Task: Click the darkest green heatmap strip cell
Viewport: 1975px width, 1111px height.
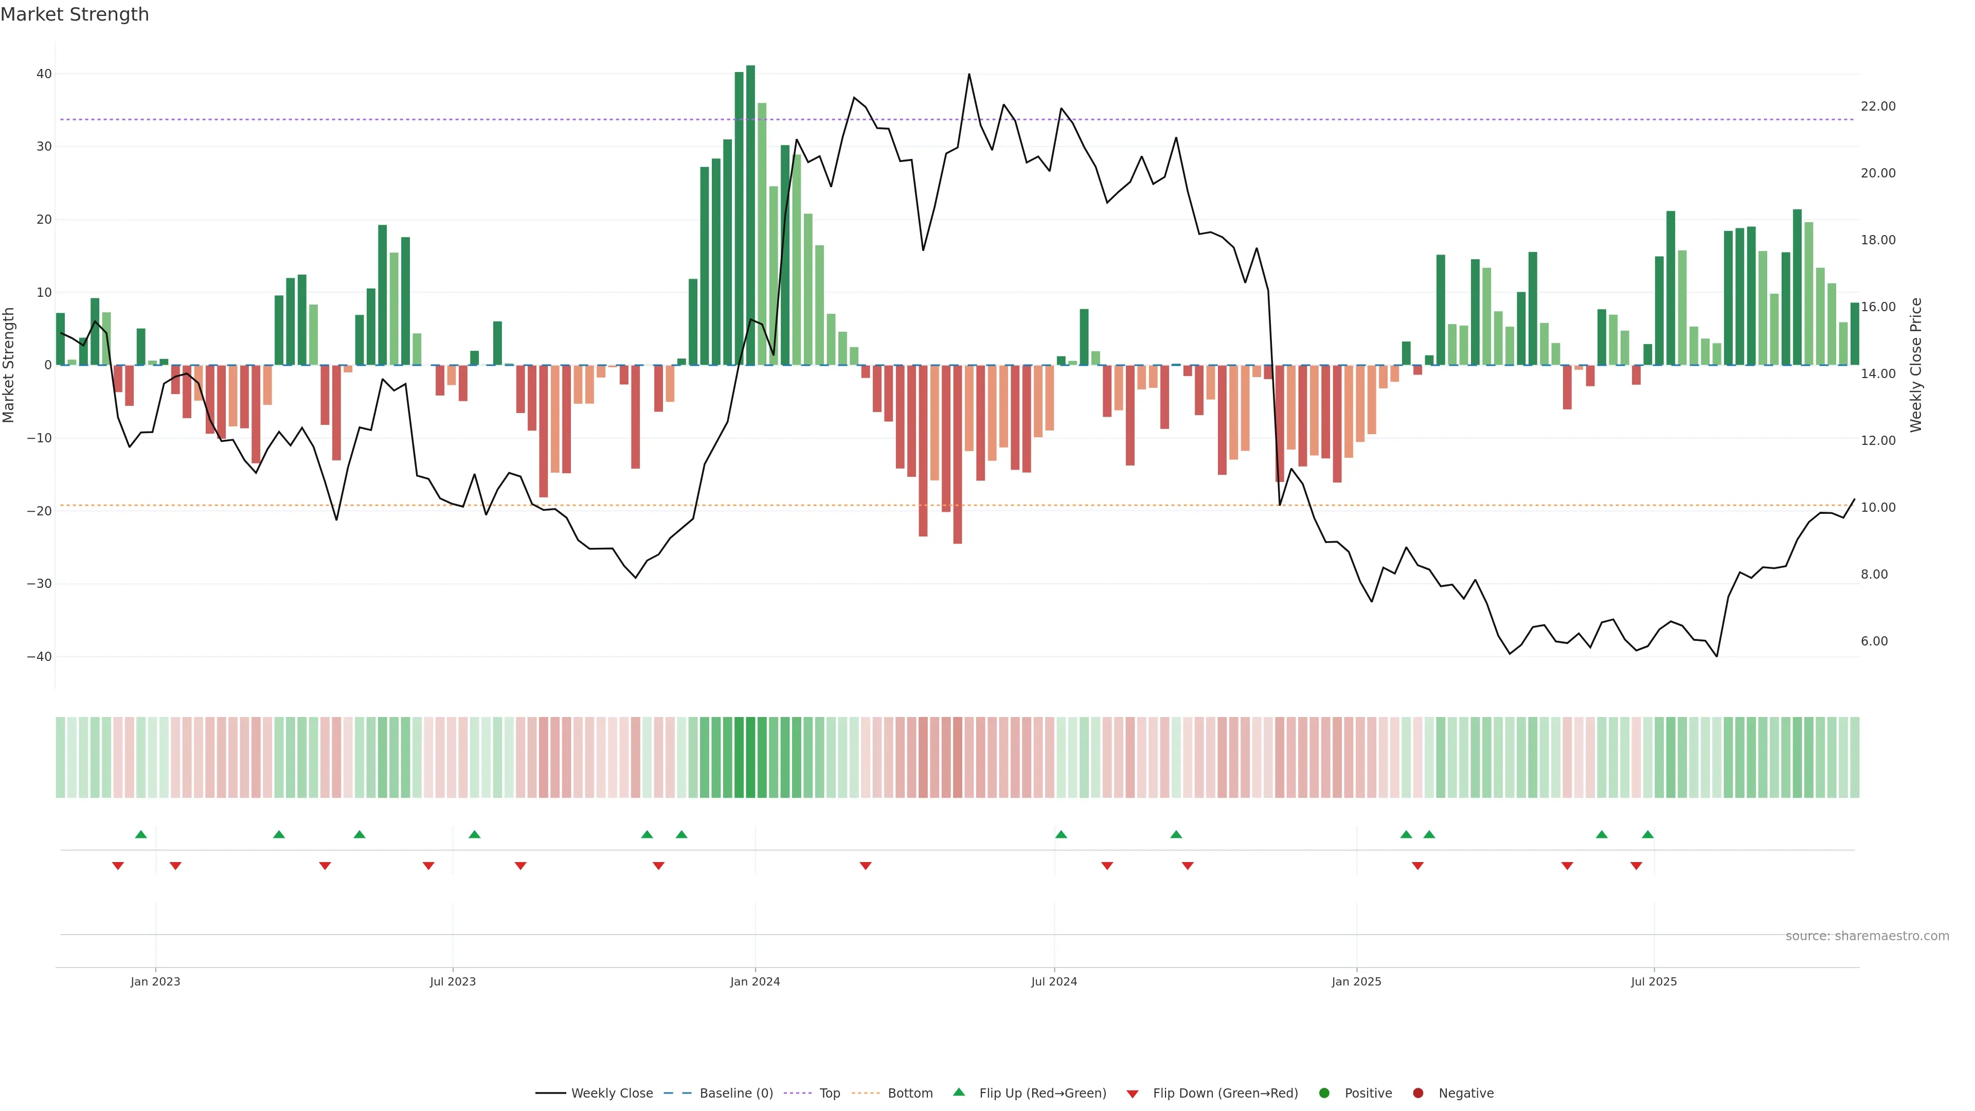Action: point(750,758)
